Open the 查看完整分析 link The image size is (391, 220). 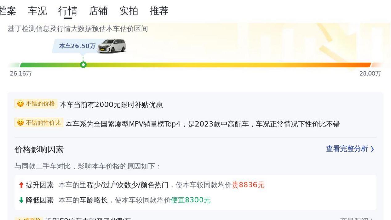[347, 149]
